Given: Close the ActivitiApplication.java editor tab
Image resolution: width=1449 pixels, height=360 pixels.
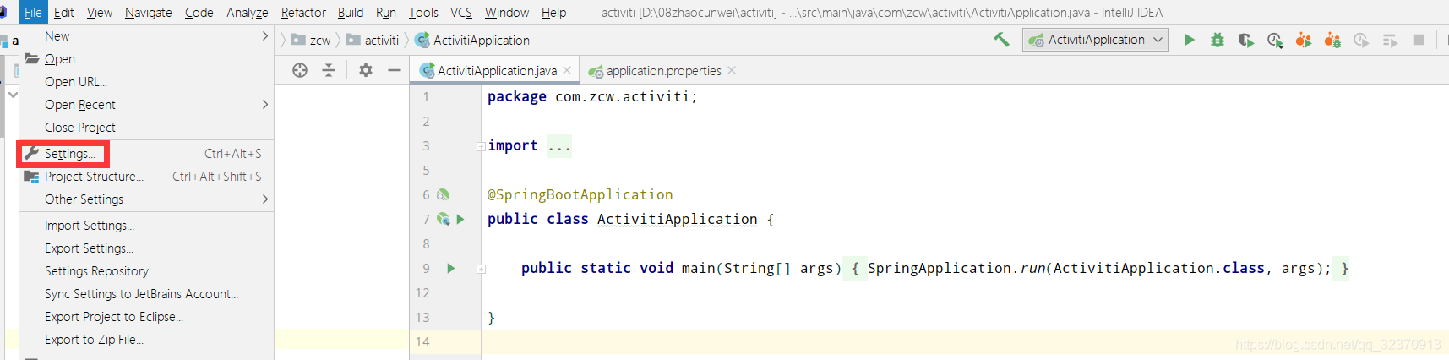Looking at the screenshot, I should 567,70.
